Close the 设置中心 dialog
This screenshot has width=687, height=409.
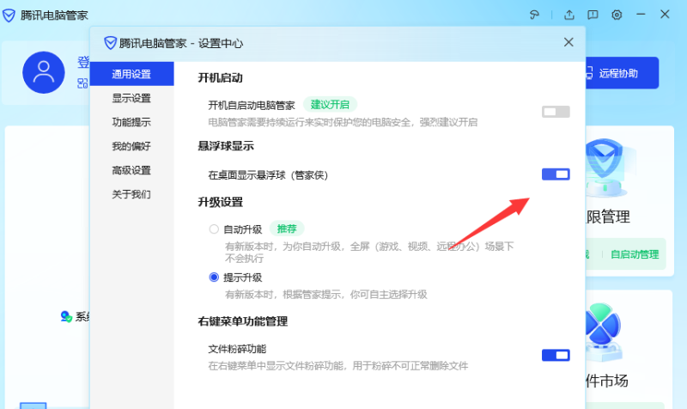pyautogui.click(x=568, y=42)
